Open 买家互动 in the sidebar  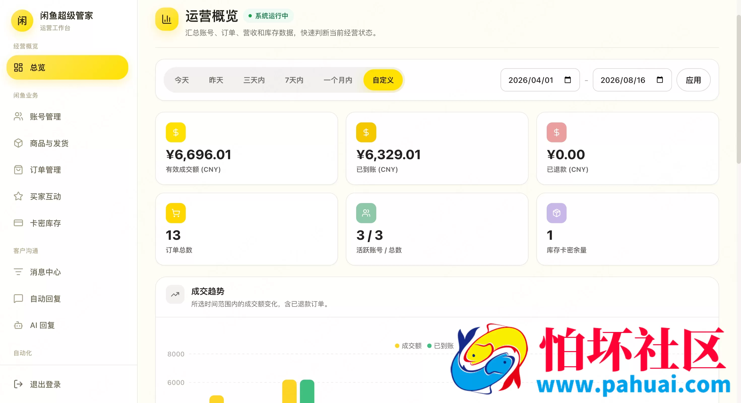[67, 196]
